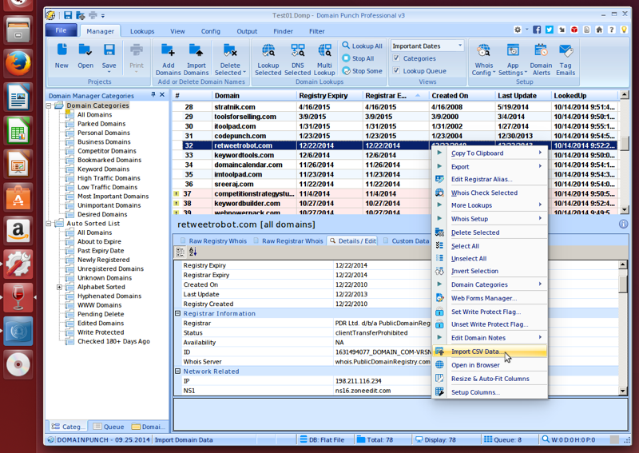Viewport: 639px width, 453px height.
Task: Open App Settings in the ribbon
Action: (x=513, y=59)
